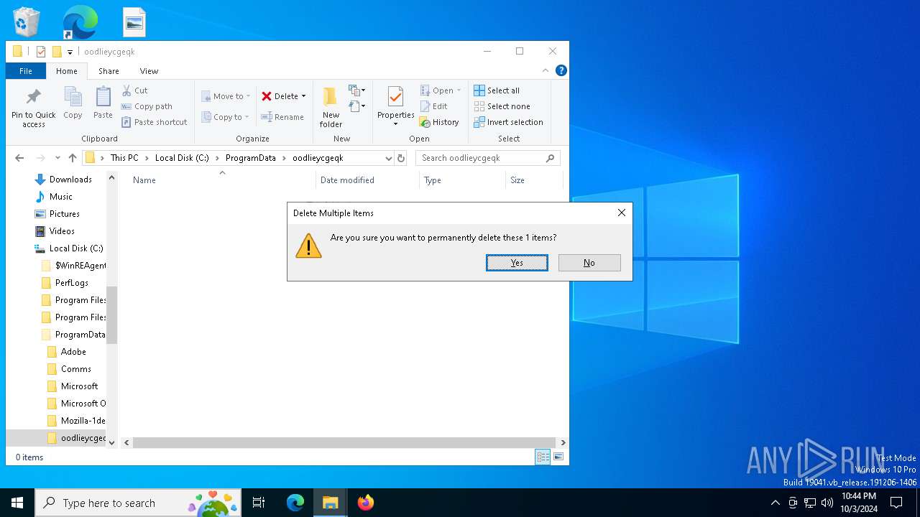The image size is (920, 517).
Task: Click Local Disk (C:) breadcrumb
Action: (x=182, y=158)
